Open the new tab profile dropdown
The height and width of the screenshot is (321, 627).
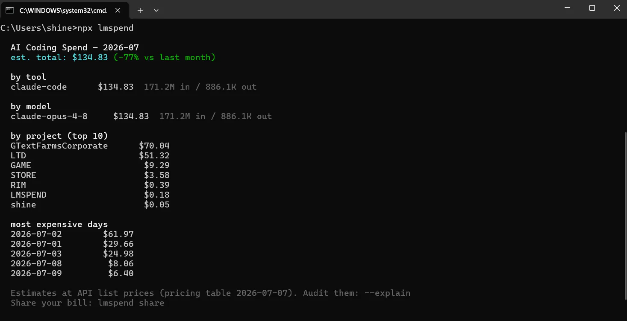tap(156, 10)
